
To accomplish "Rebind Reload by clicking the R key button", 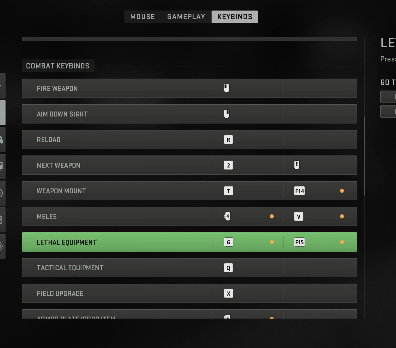I will [x=228, y=139].
